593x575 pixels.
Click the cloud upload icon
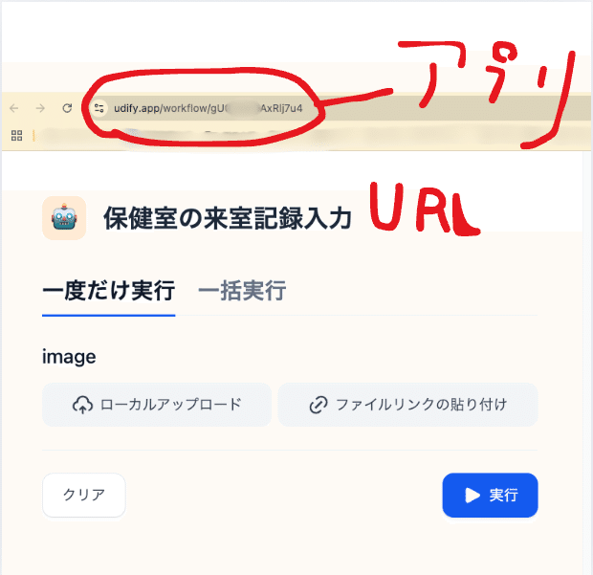pos(82,405)
